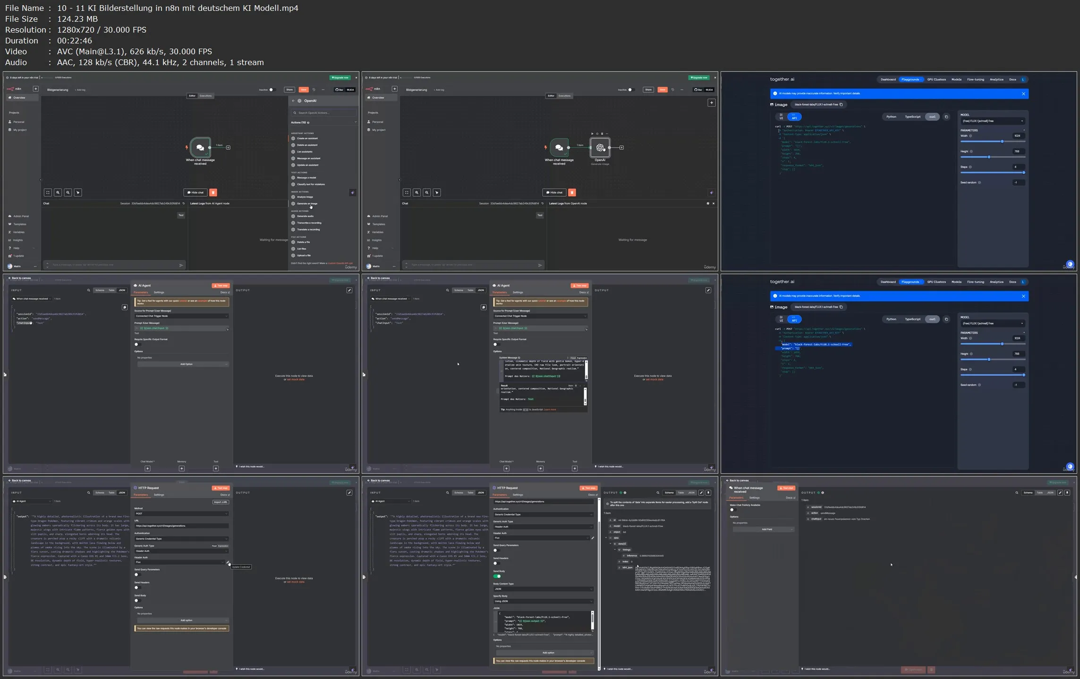1080x679 pixels.
Task: Choose Generate an image action in OpenAI panel
Action: click(307, 204)
